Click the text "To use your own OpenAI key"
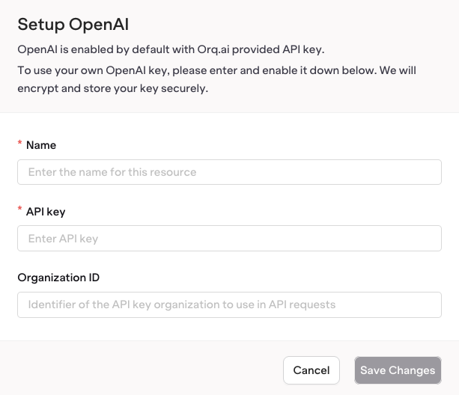 click(94, 70)
